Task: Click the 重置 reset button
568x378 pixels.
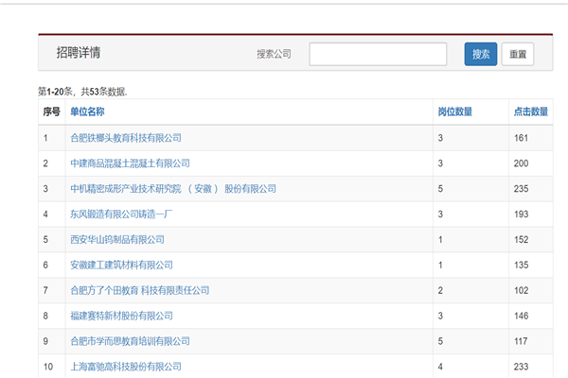Action: [518, 54]
